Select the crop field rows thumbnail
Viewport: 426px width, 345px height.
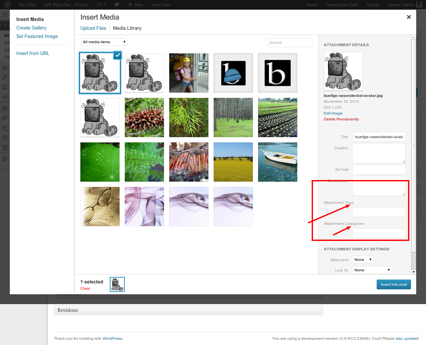[278, 118]
